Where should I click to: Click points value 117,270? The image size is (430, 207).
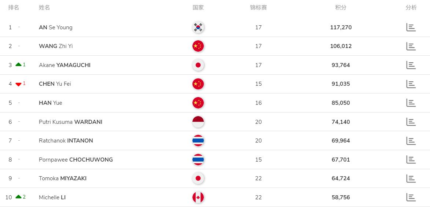(x=341, y=27)
